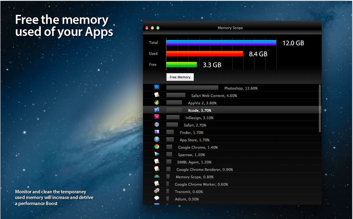Click the 8.4 GB used value
Screen dimensions: 353x219
(258, 54)
